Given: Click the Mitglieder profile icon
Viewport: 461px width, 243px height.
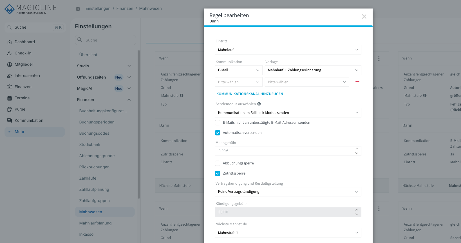Looking at the screenshot, I should click(10, 65).
